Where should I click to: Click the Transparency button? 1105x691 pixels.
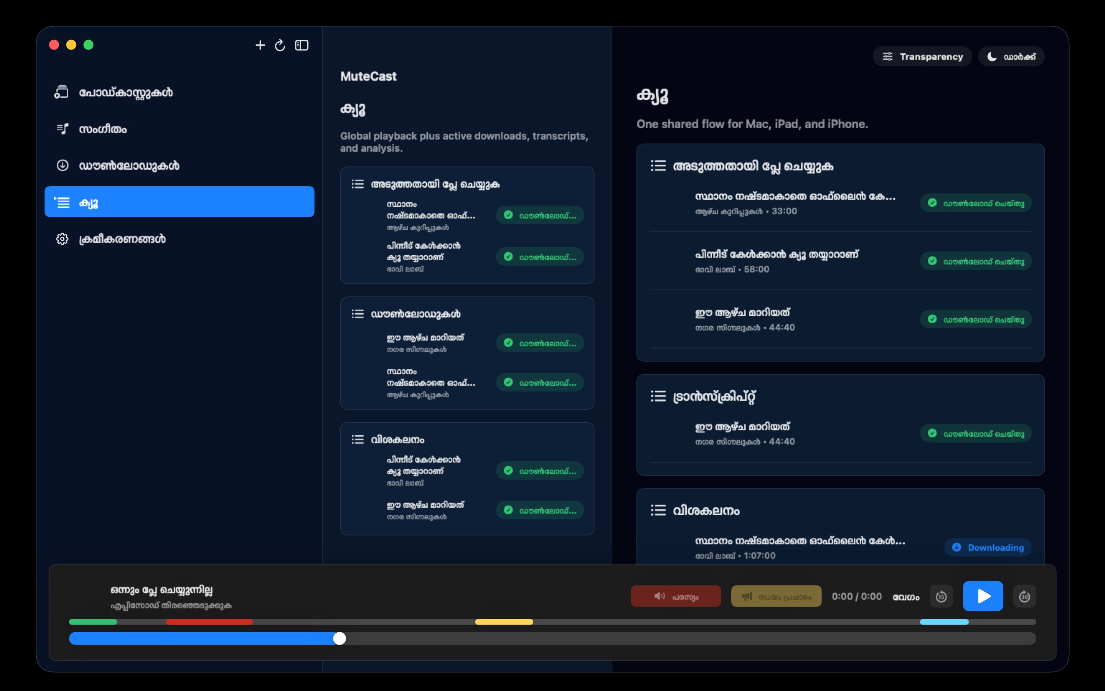click(922, 56)
